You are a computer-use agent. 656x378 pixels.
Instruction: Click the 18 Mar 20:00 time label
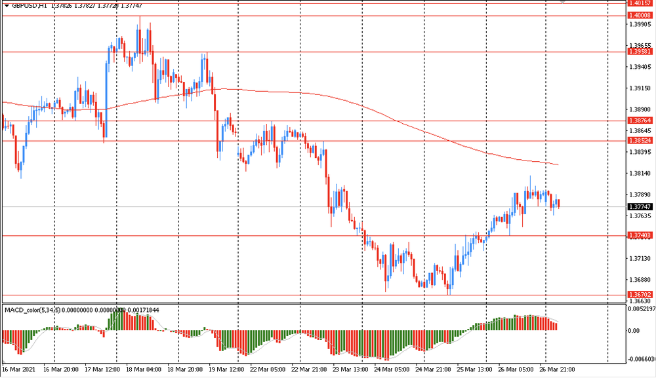pyautogui.click(x=185, y=369)
